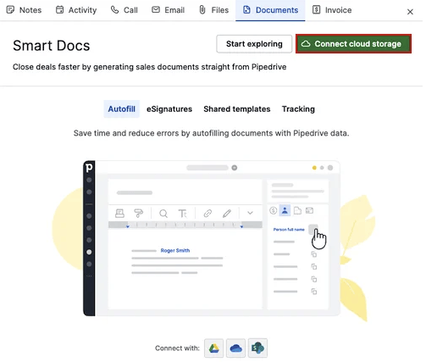Open the Call tab
The height and width of the screenshot is (362, 437).
124,10
